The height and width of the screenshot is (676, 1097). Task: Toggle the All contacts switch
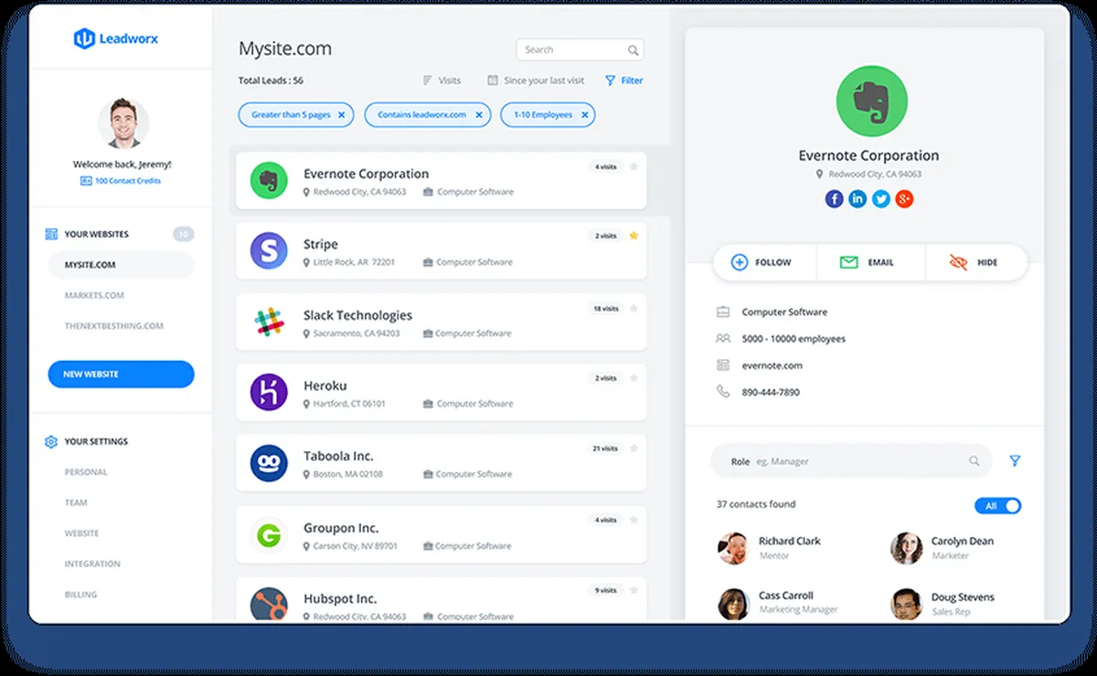point(998,506)
